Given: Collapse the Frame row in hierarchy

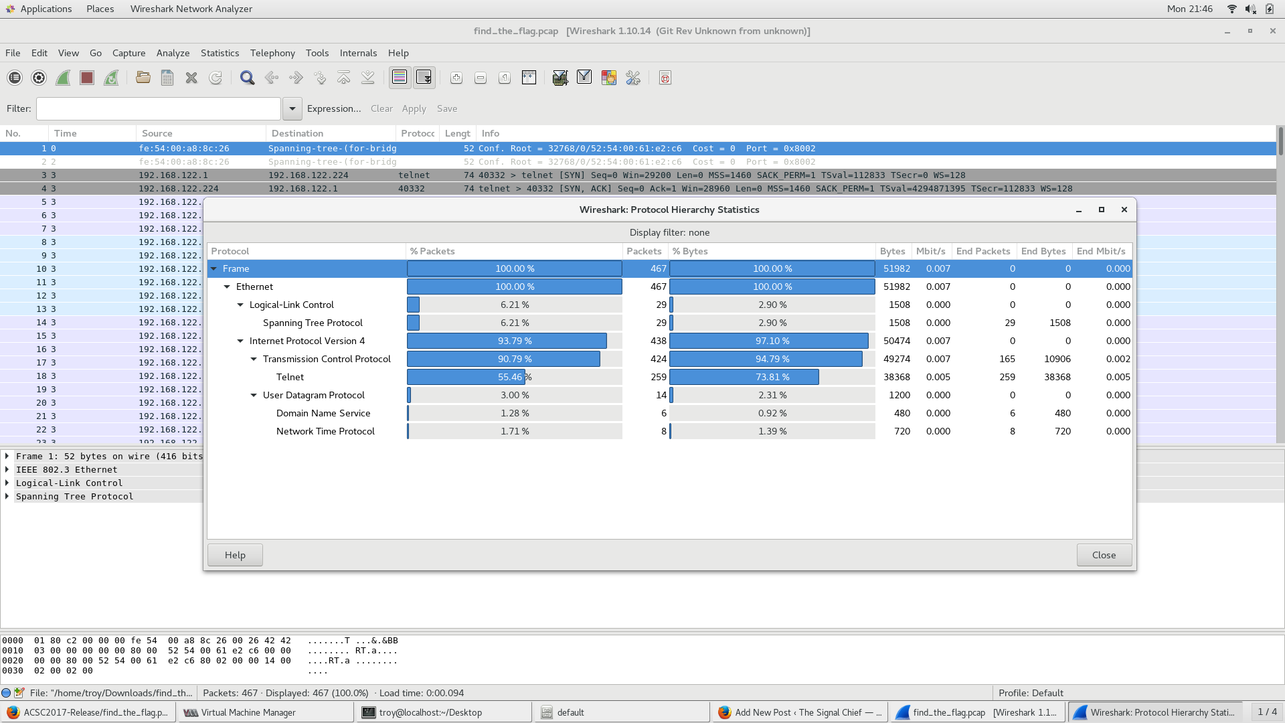Looking at the screenshot, I should point(214,268).
